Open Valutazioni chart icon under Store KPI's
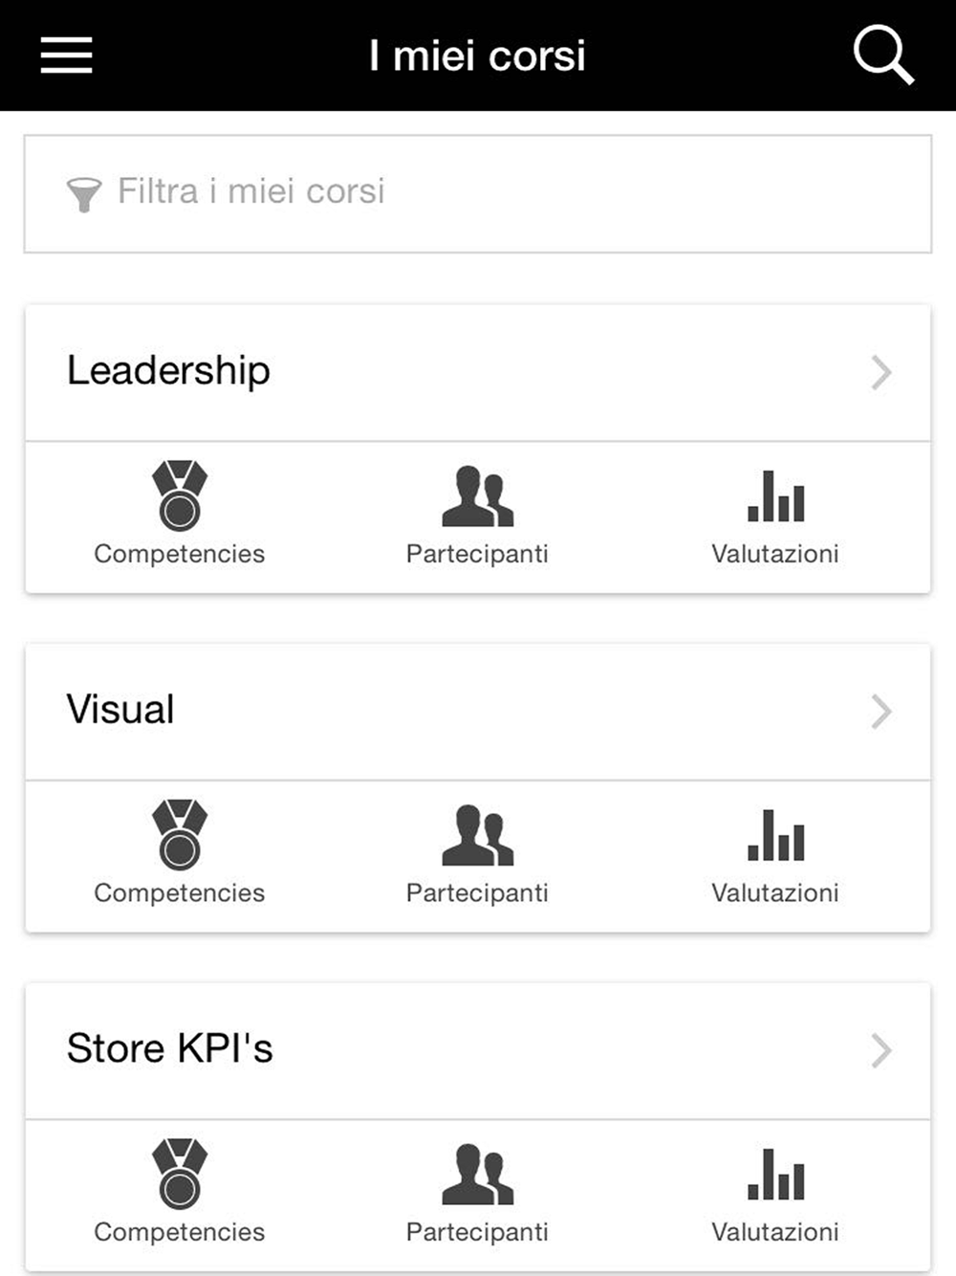The image size is (956, 1276). (x=775, y=1174)
